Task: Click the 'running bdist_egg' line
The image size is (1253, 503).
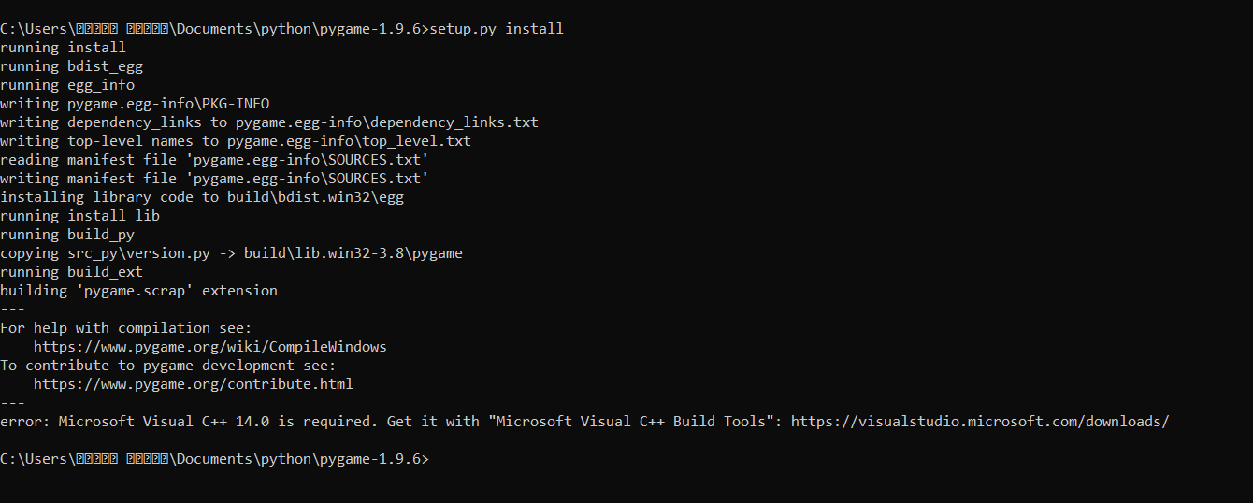Action: pos(71,66)
